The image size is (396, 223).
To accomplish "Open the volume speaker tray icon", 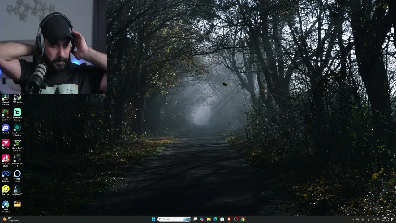I will 378,219.
